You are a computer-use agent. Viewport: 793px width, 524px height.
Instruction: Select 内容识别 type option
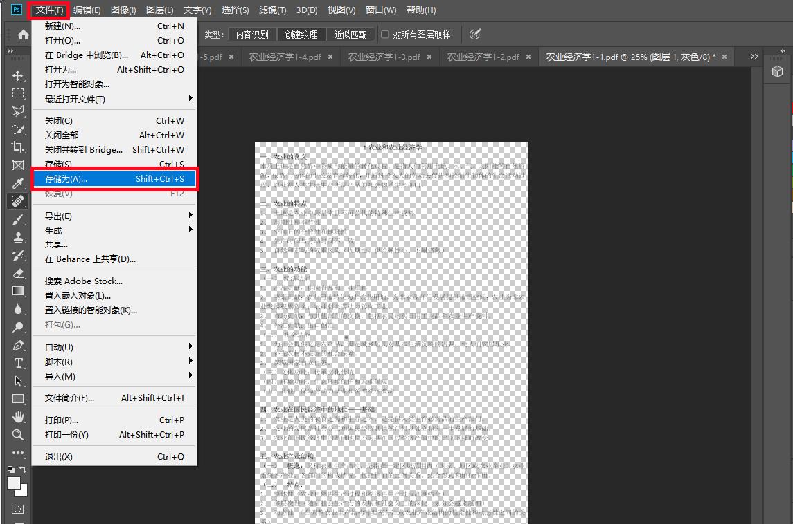click(x=252, y=35)
